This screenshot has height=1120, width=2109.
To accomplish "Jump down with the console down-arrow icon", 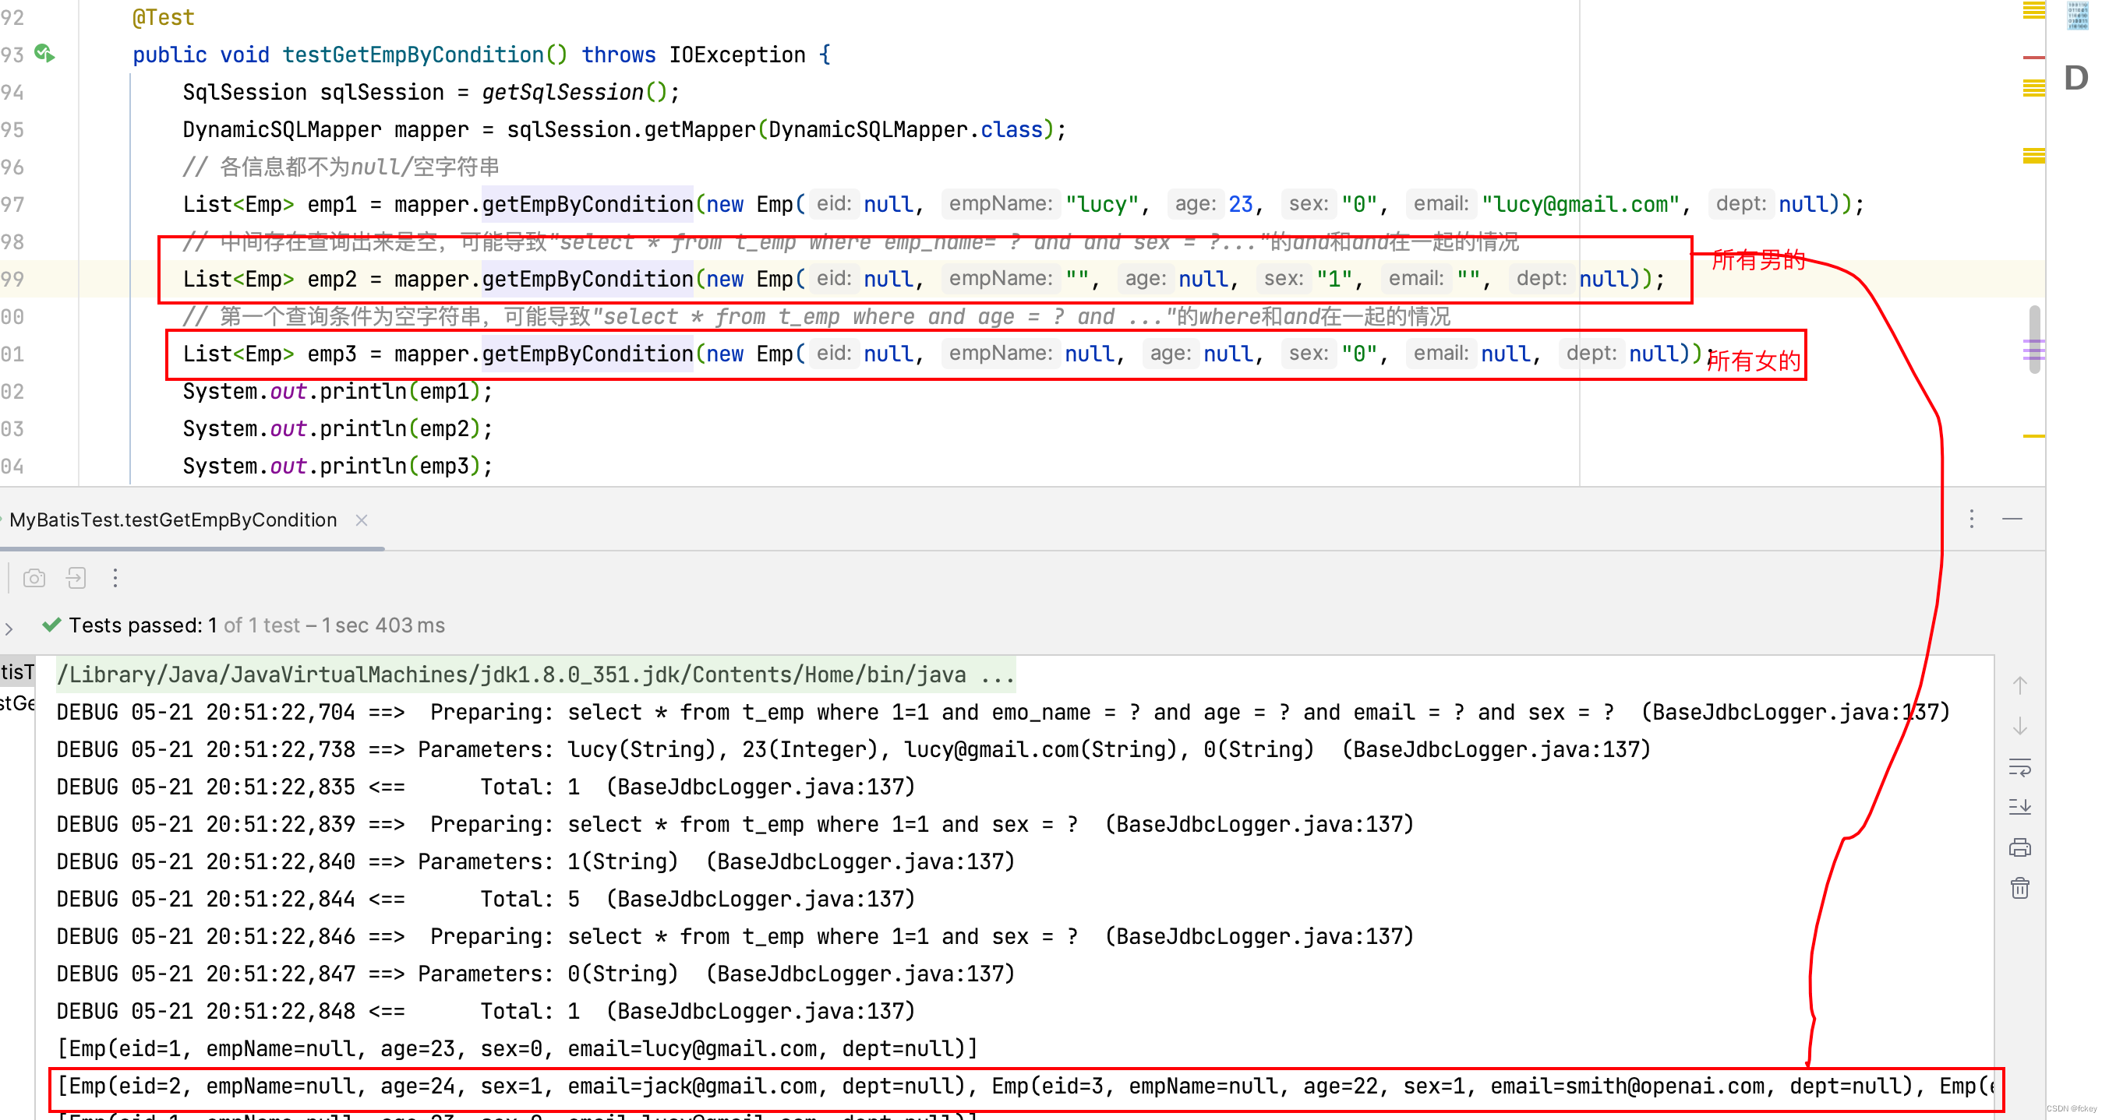I will tap(2019, 727).
